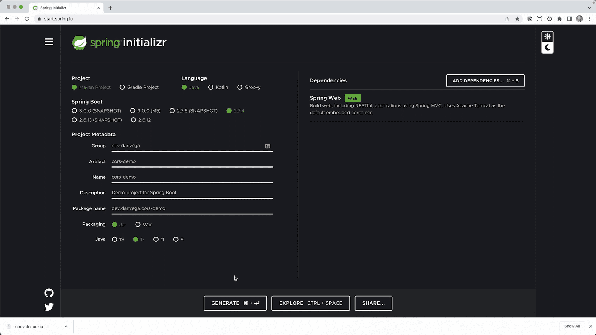Click the Description input field
This screenshot has height=335, width=596.
(x=192, y=193)
